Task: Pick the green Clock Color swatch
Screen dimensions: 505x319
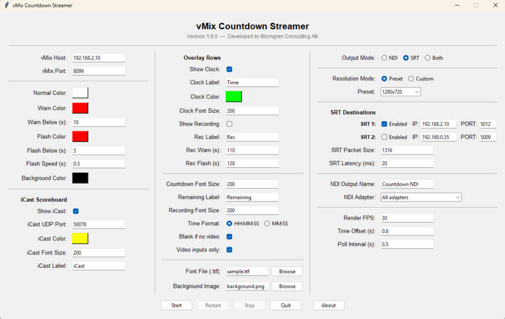Action: (x=234, y=96)
